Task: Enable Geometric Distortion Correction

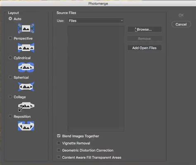Action: point(59,150)
